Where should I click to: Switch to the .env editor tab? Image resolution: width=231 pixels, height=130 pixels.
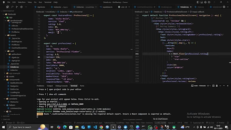point(122,7)
